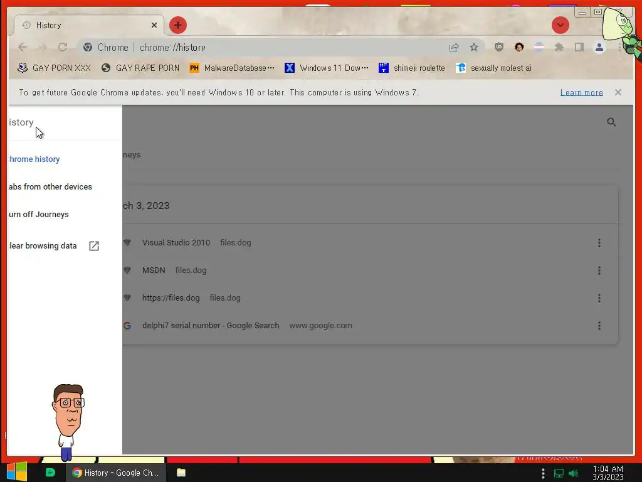Open the green app icon in the taskbar

click(50, 473)
